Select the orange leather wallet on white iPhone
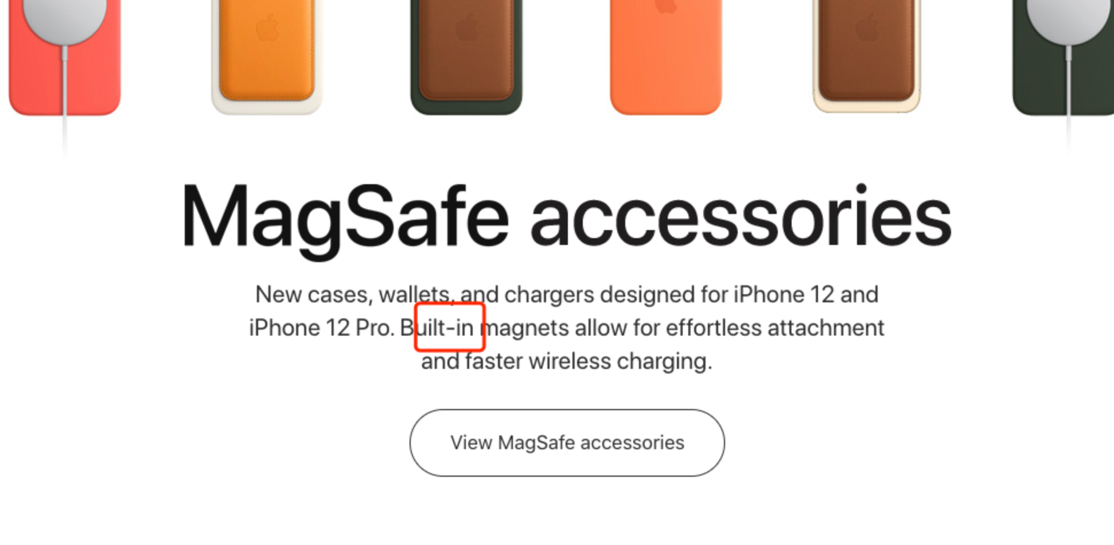Viewport: 1114px width, 545px height. [x=267, y=57]
